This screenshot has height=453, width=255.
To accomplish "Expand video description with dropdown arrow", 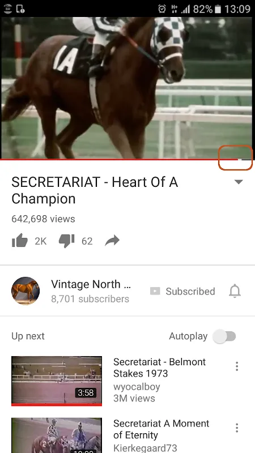I will [x=239, y=182].
